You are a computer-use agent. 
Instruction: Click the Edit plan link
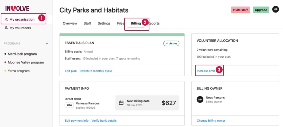coord(71,71)
